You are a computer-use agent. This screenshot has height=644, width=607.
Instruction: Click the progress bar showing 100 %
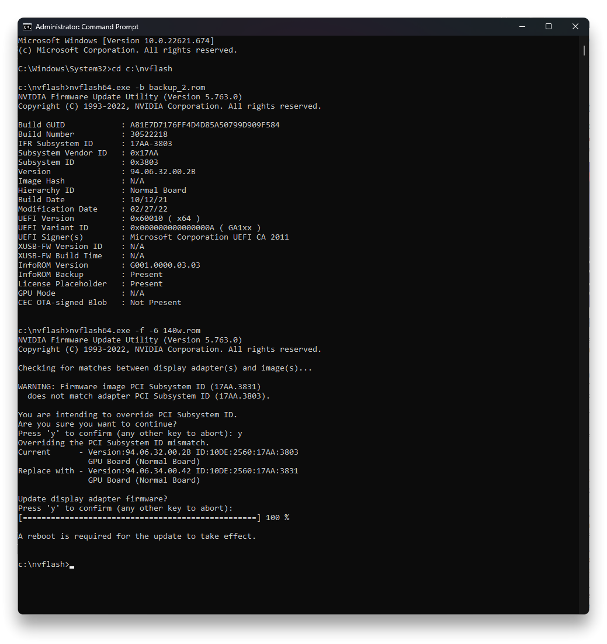[x=140, y=518]
